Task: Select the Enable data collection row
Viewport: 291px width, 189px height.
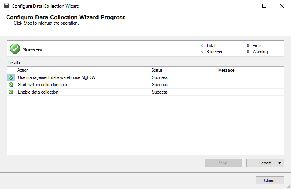Action: 145,92
